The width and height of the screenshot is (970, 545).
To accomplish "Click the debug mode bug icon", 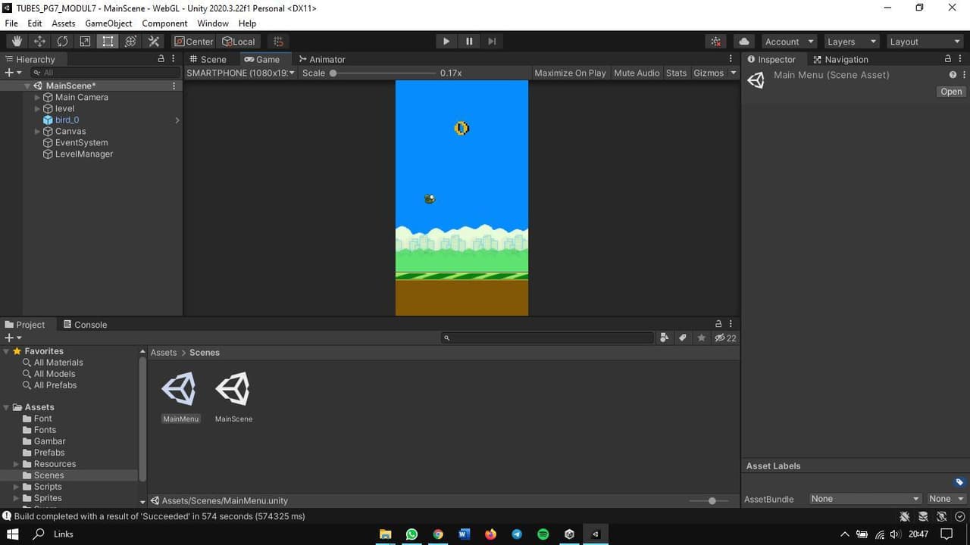I will [x=905, y=516].
